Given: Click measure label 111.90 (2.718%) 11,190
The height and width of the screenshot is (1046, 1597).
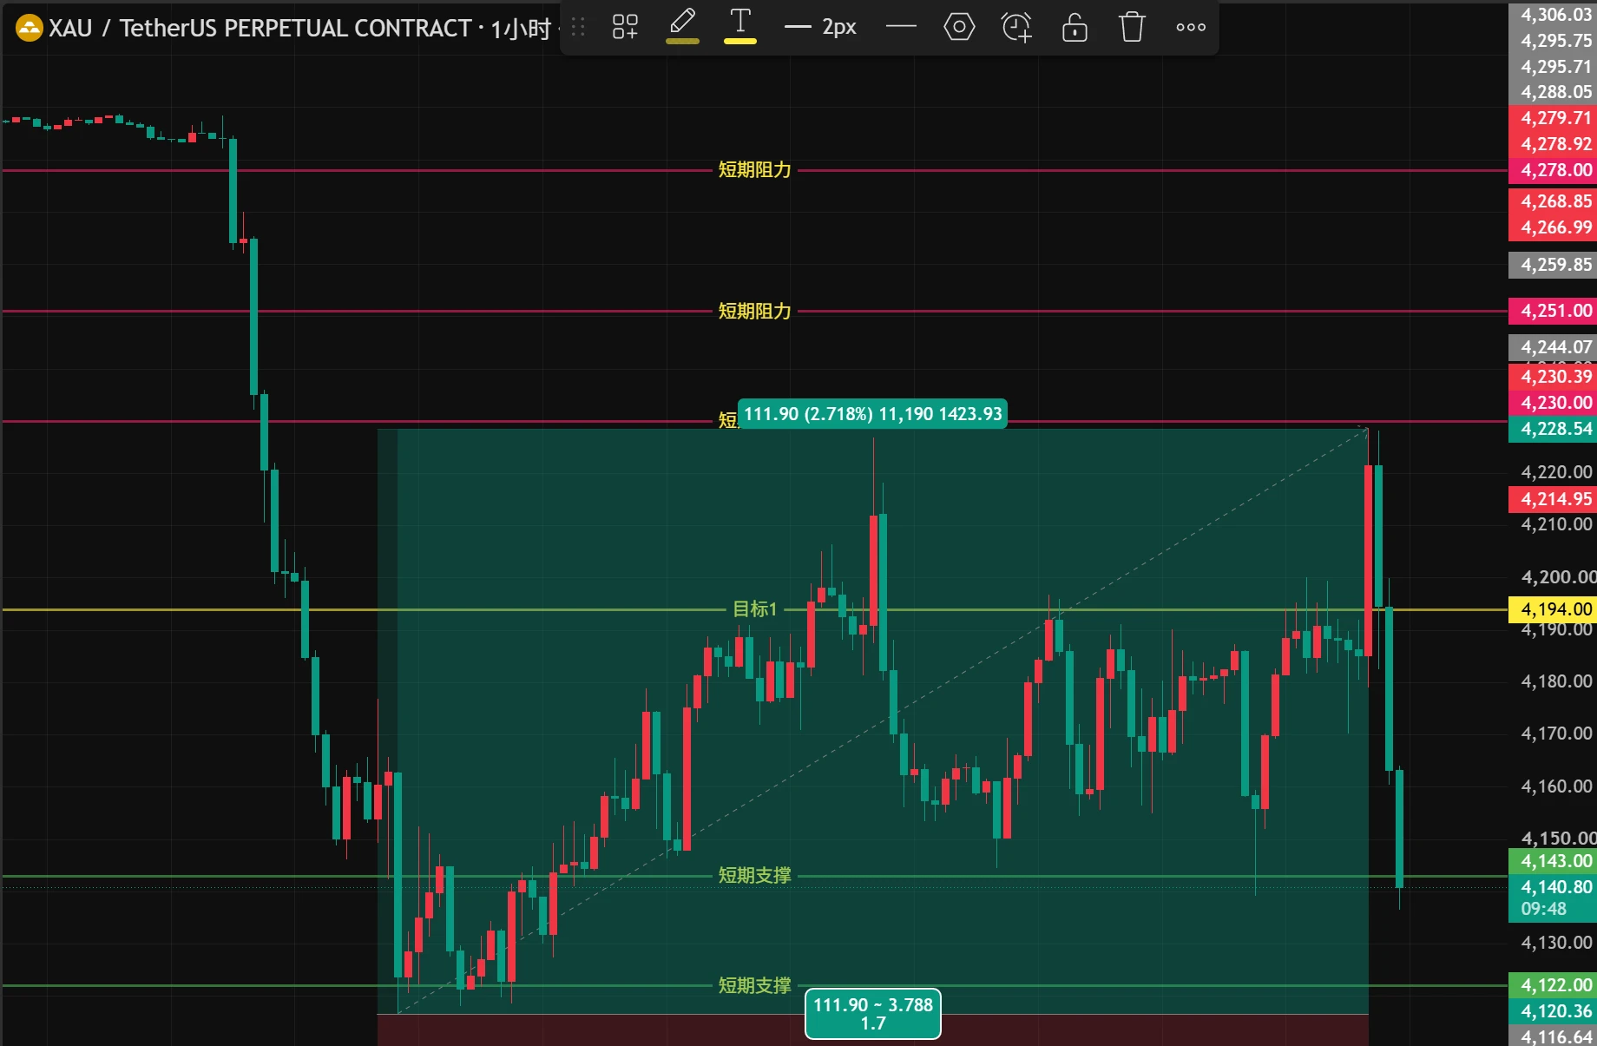Looking at the screenshot, I should (x=872, y=414).
